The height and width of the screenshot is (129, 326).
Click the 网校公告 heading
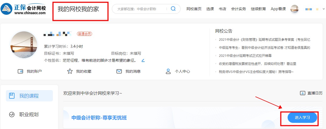pyautogui.click(x=224, y=31)
